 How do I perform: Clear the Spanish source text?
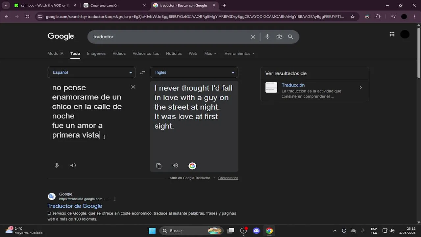(133, 87)
